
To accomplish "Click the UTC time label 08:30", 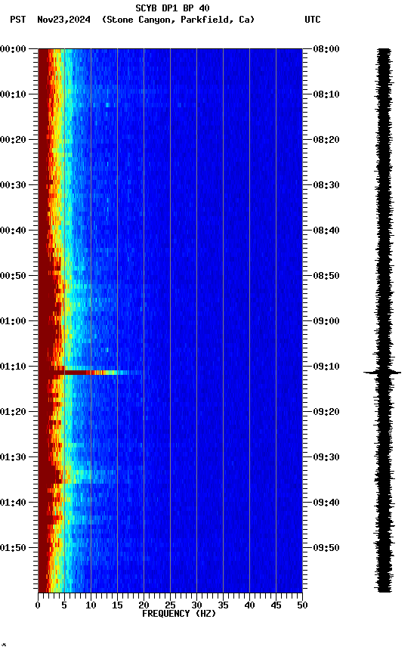I will tap(326, 185).
